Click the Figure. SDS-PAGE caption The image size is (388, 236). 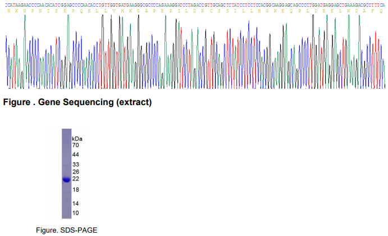point(67,230)
